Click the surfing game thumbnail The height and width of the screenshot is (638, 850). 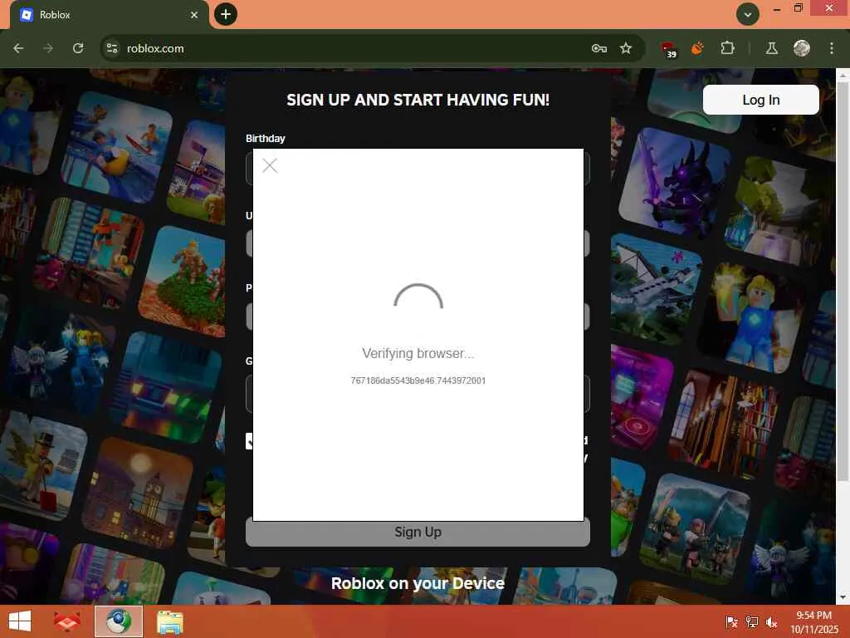coord(117,146)
